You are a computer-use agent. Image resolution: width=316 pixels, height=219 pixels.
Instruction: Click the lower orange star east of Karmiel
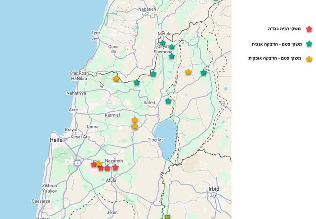pyautogui.click(x=135, y=126)
